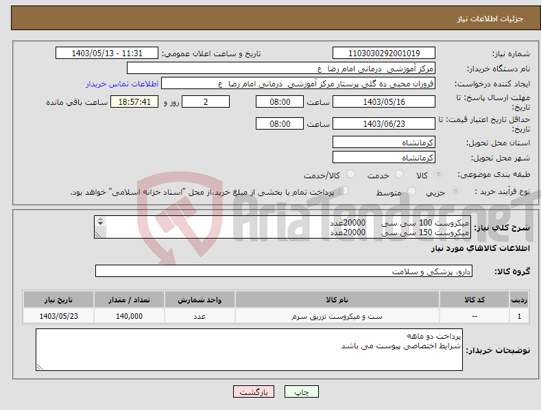Click response deadline time 08:00 field
The width and height of the screenshot is (541, 410).
pos(280,101)
